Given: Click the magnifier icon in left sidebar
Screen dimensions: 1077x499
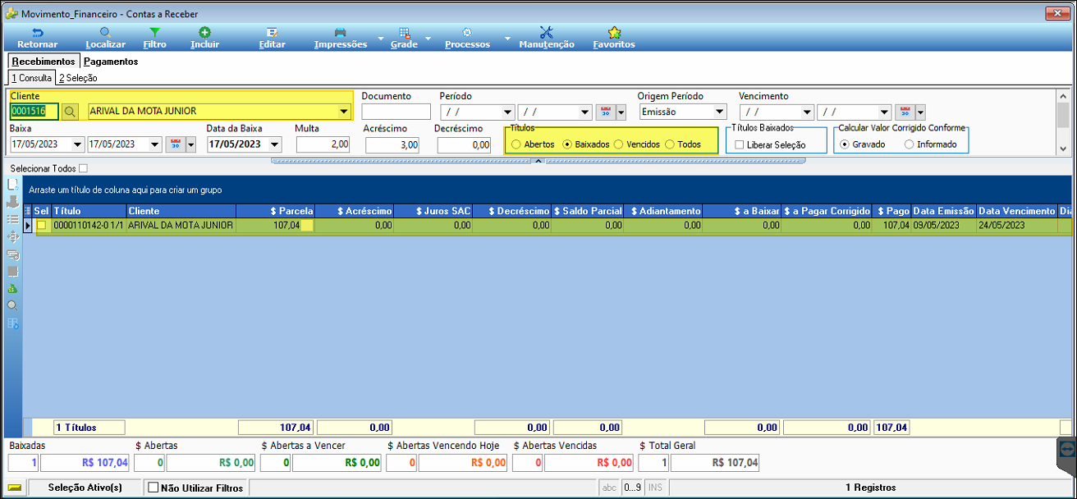Looking at the screenshot, I should (12, 305).
